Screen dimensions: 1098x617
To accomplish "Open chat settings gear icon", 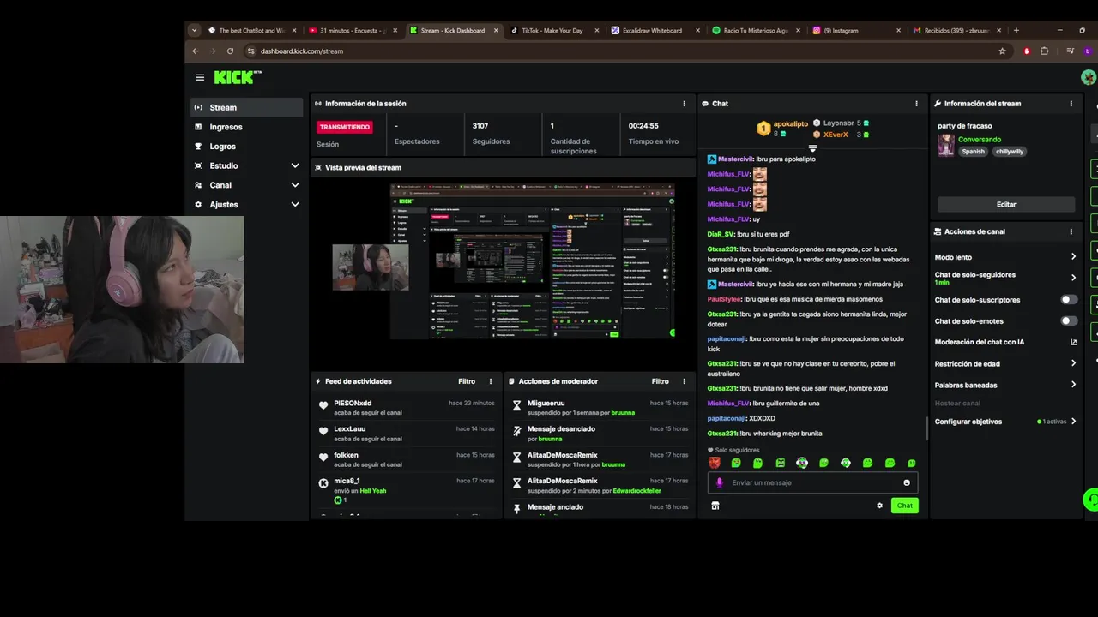I will [x=879, y=506].
